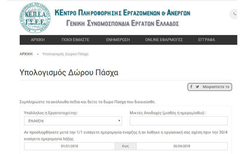Click the Μοιραστείτε το share button
The width and height of the screenshot is (249, 154).
tap(210, 87)
